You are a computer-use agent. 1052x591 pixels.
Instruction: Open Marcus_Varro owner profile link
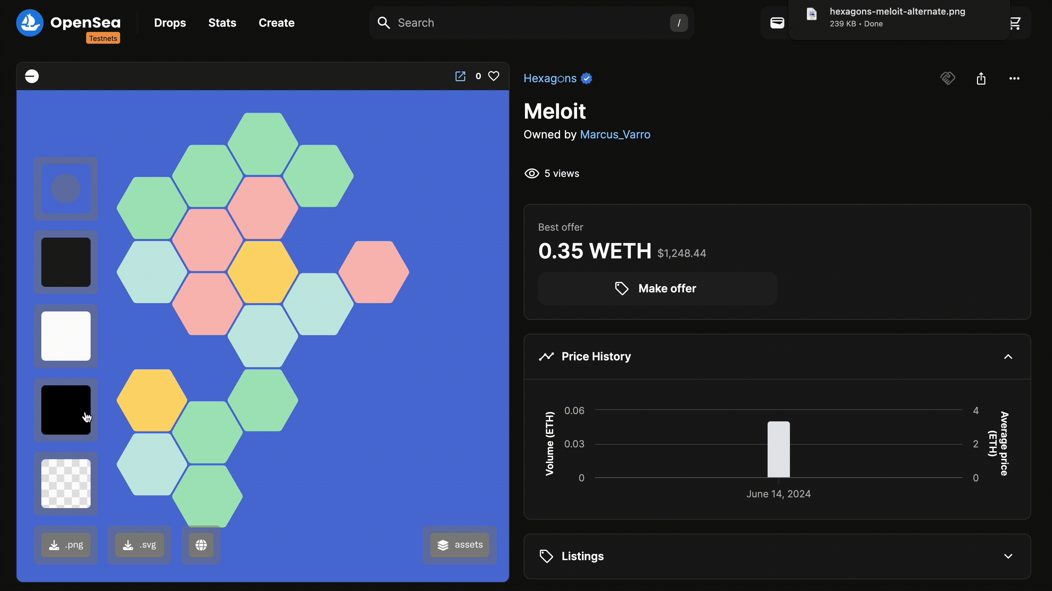[615, 135]
